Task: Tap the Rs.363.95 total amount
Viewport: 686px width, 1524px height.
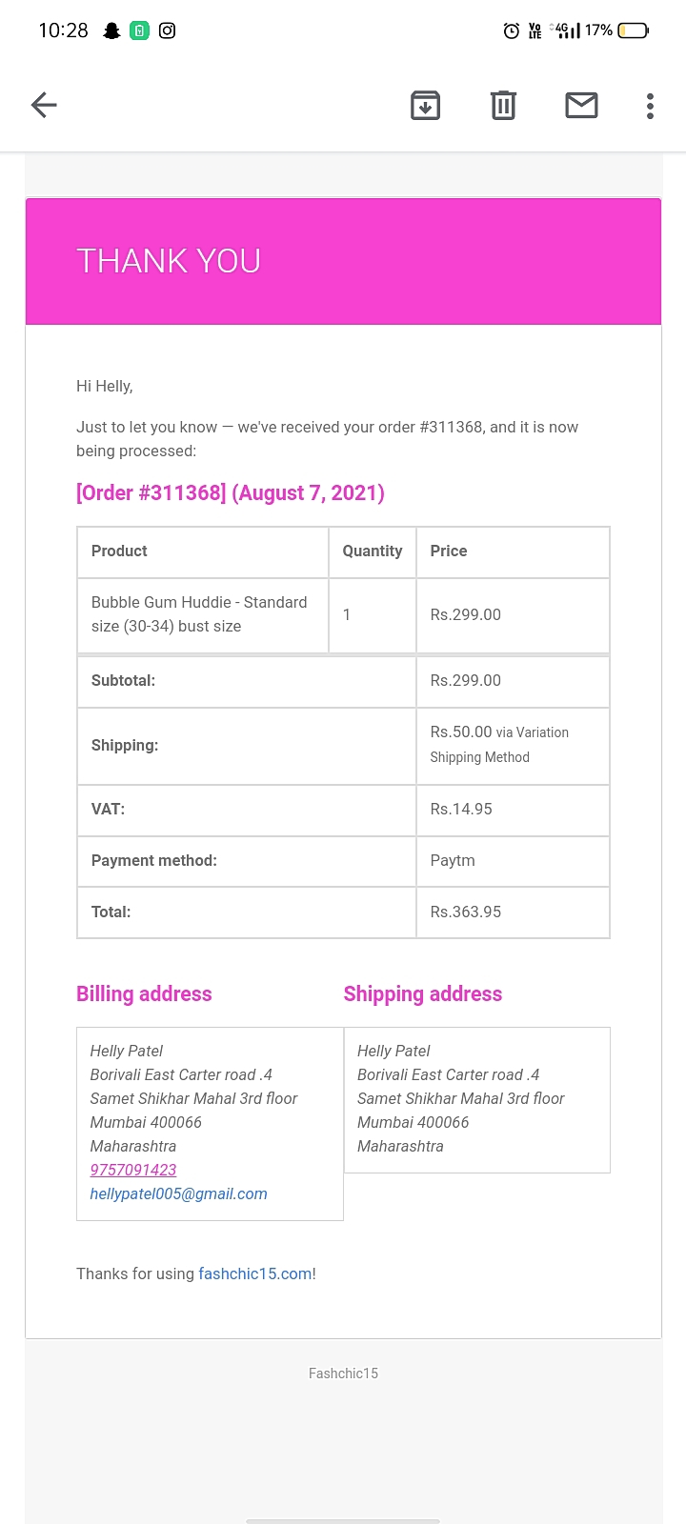Action: [466, 912]
